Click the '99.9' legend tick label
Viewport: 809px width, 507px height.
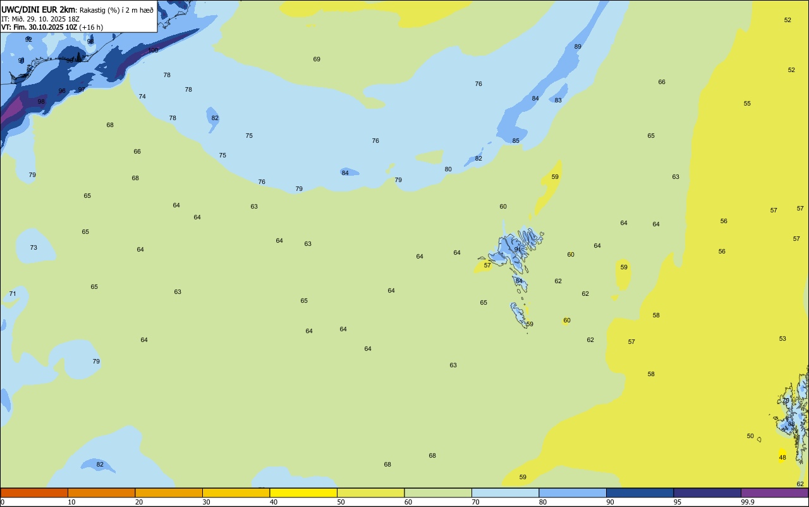click(748, 502)
